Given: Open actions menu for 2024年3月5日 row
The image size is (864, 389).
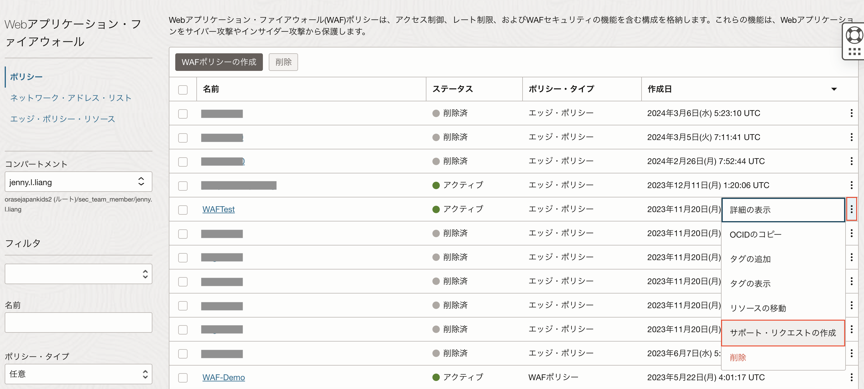Looking at the screenshot, I should coord(851,137).
